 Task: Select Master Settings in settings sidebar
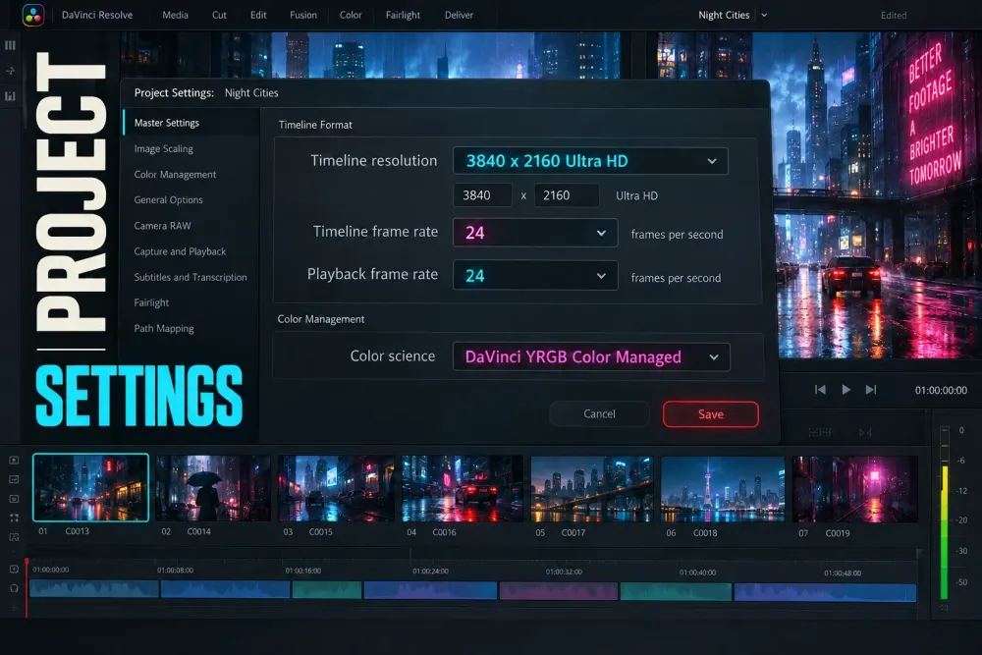click(191, 123)
